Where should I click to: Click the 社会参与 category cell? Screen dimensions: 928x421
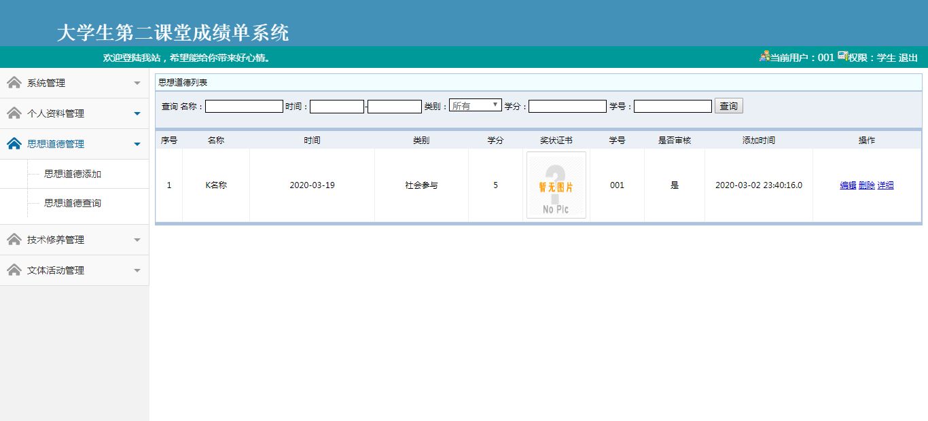pos(421,185)
